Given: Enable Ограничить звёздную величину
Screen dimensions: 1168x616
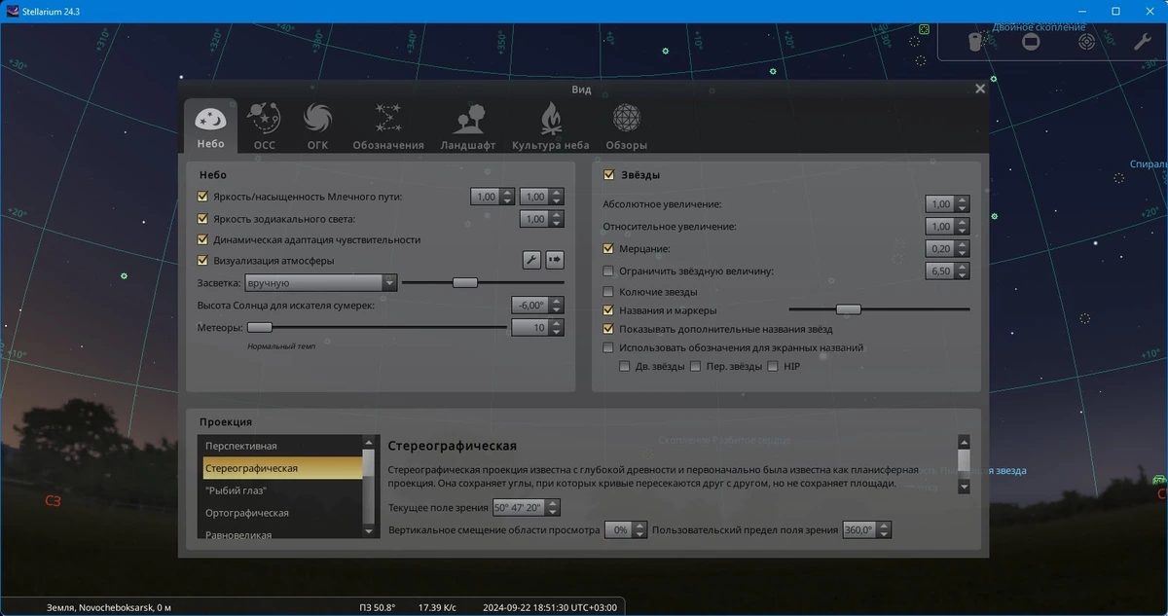Looking at the screenshot, I should 609,271.
